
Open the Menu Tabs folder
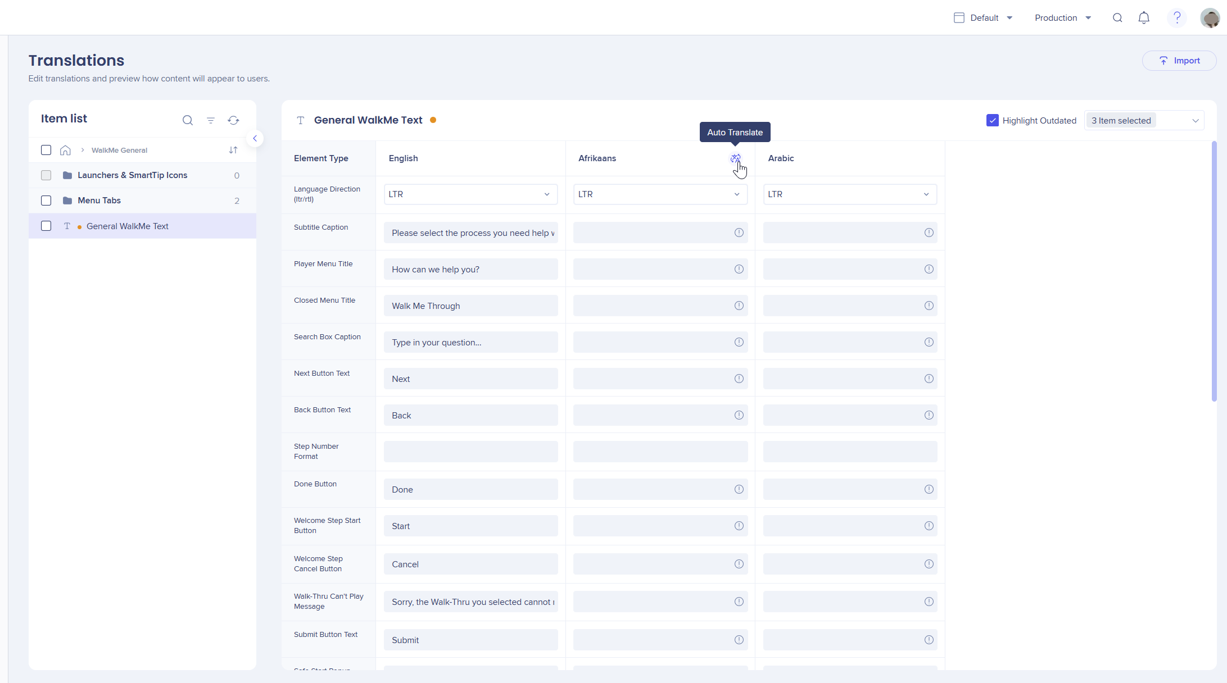point(99,201)
